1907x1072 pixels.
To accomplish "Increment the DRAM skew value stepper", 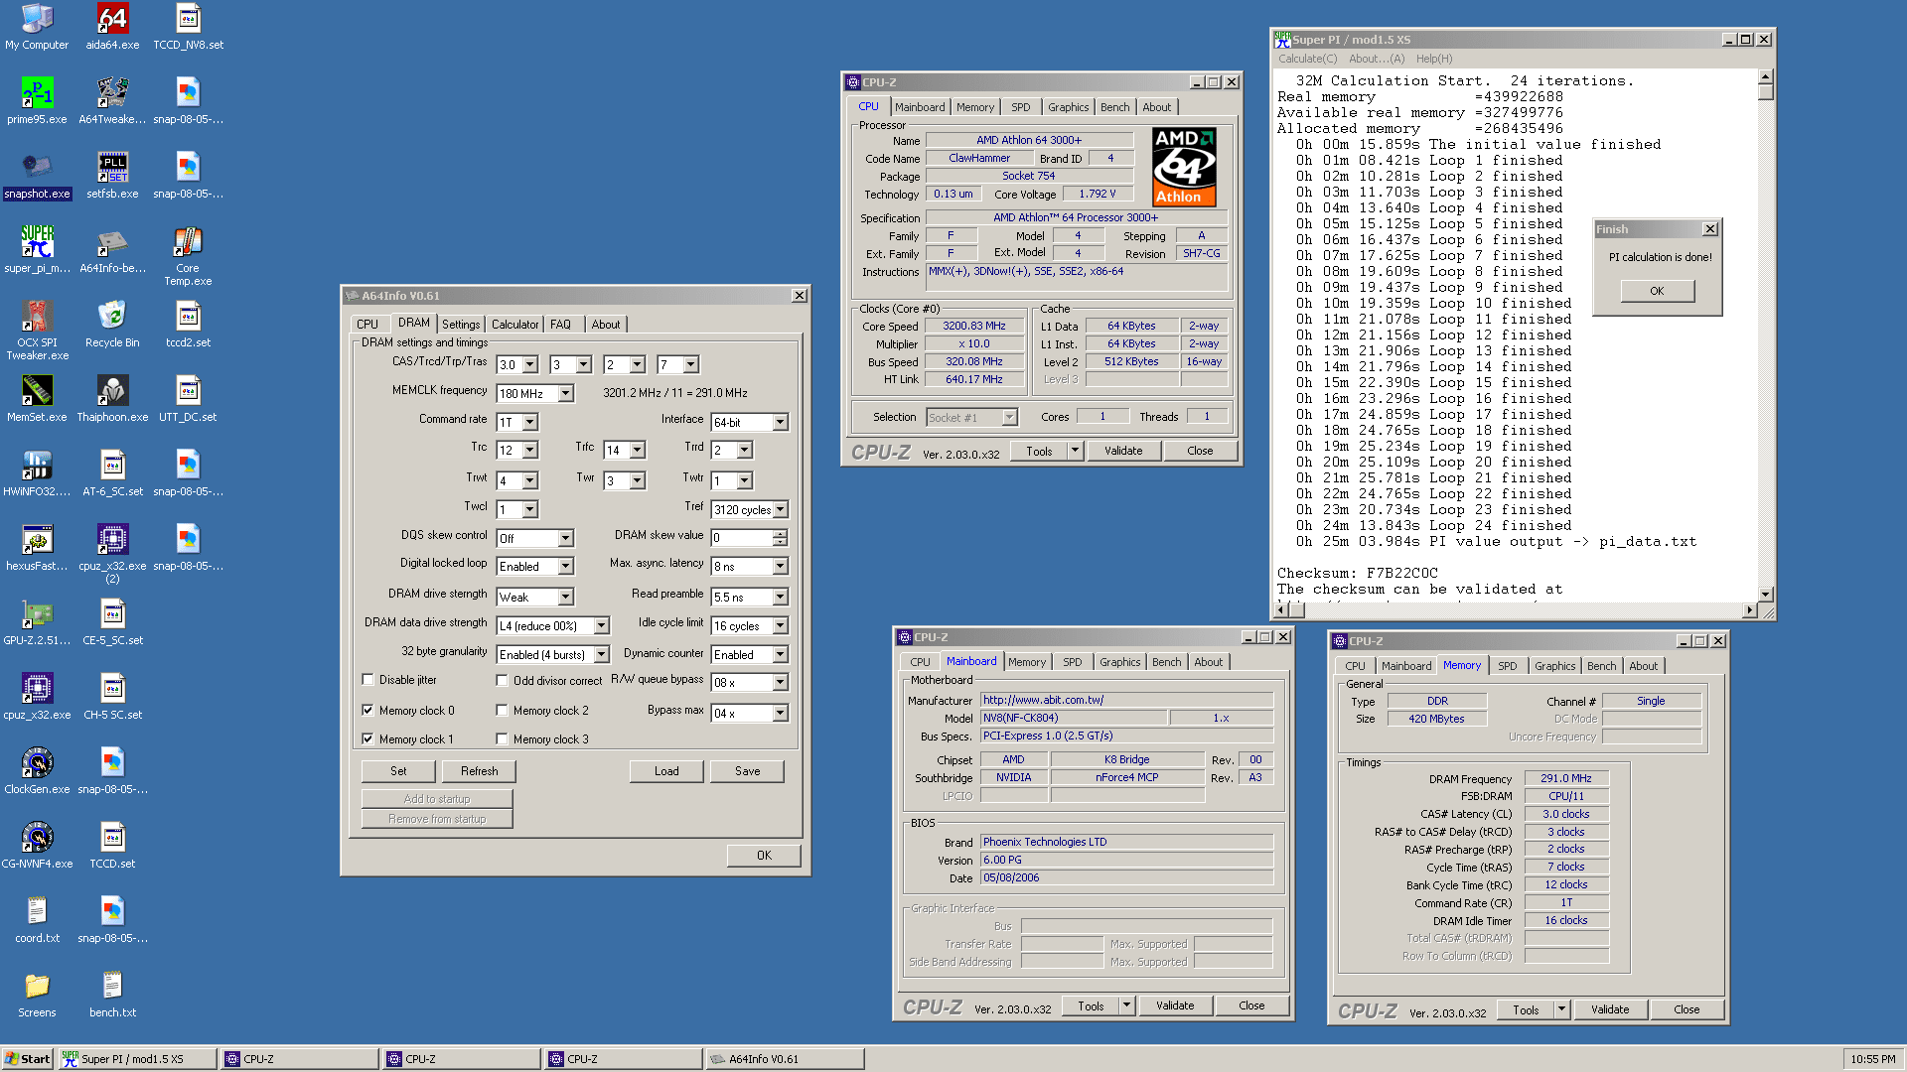I will 781,534.
